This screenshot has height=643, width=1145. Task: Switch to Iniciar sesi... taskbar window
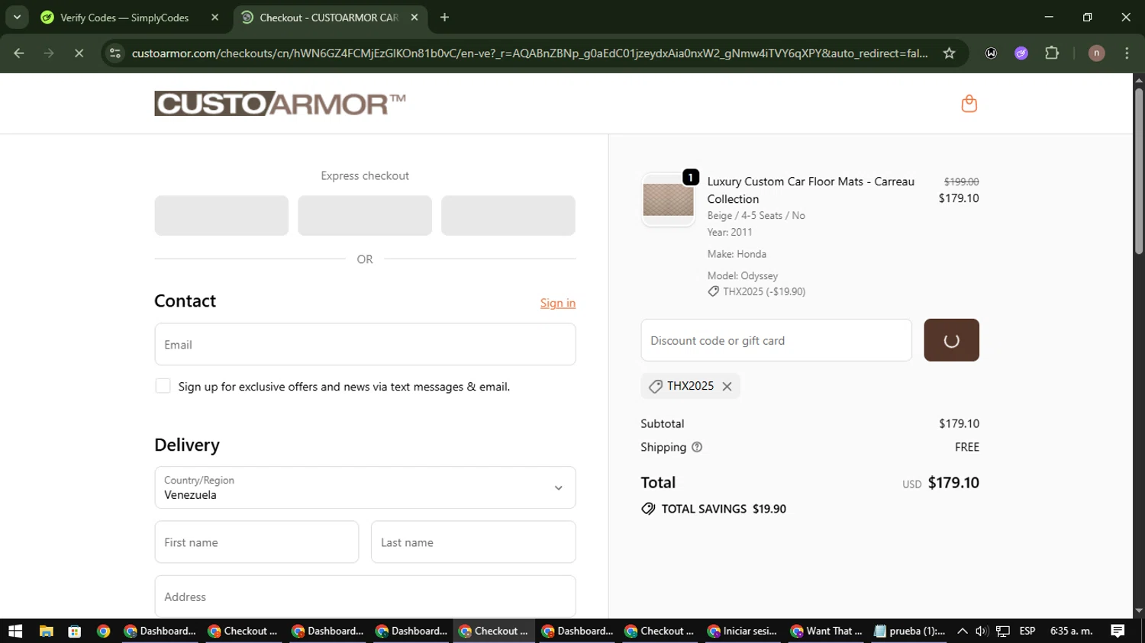click(x=743, y=631)
